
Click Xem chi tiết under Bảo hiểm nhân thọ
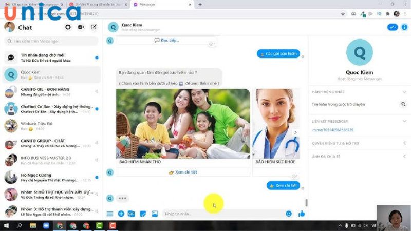[183, 172]
